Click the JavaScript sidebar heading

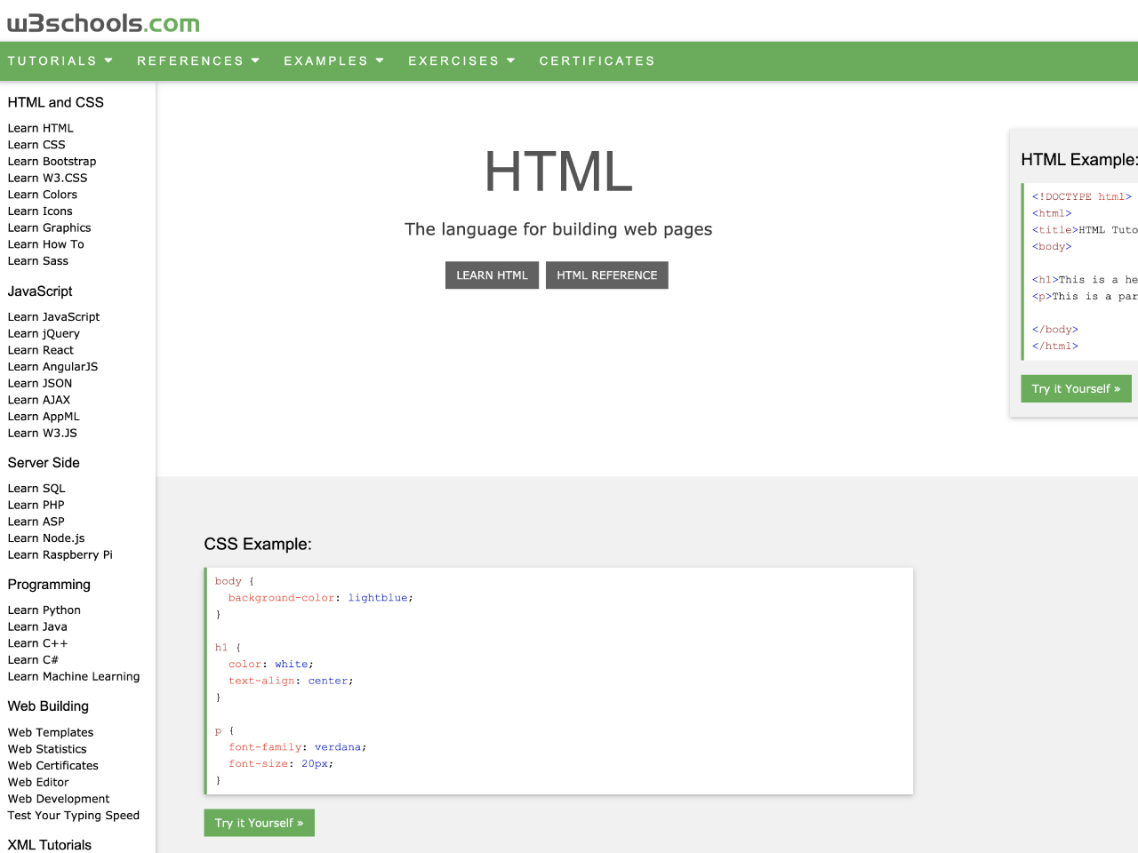pos(40,291)
